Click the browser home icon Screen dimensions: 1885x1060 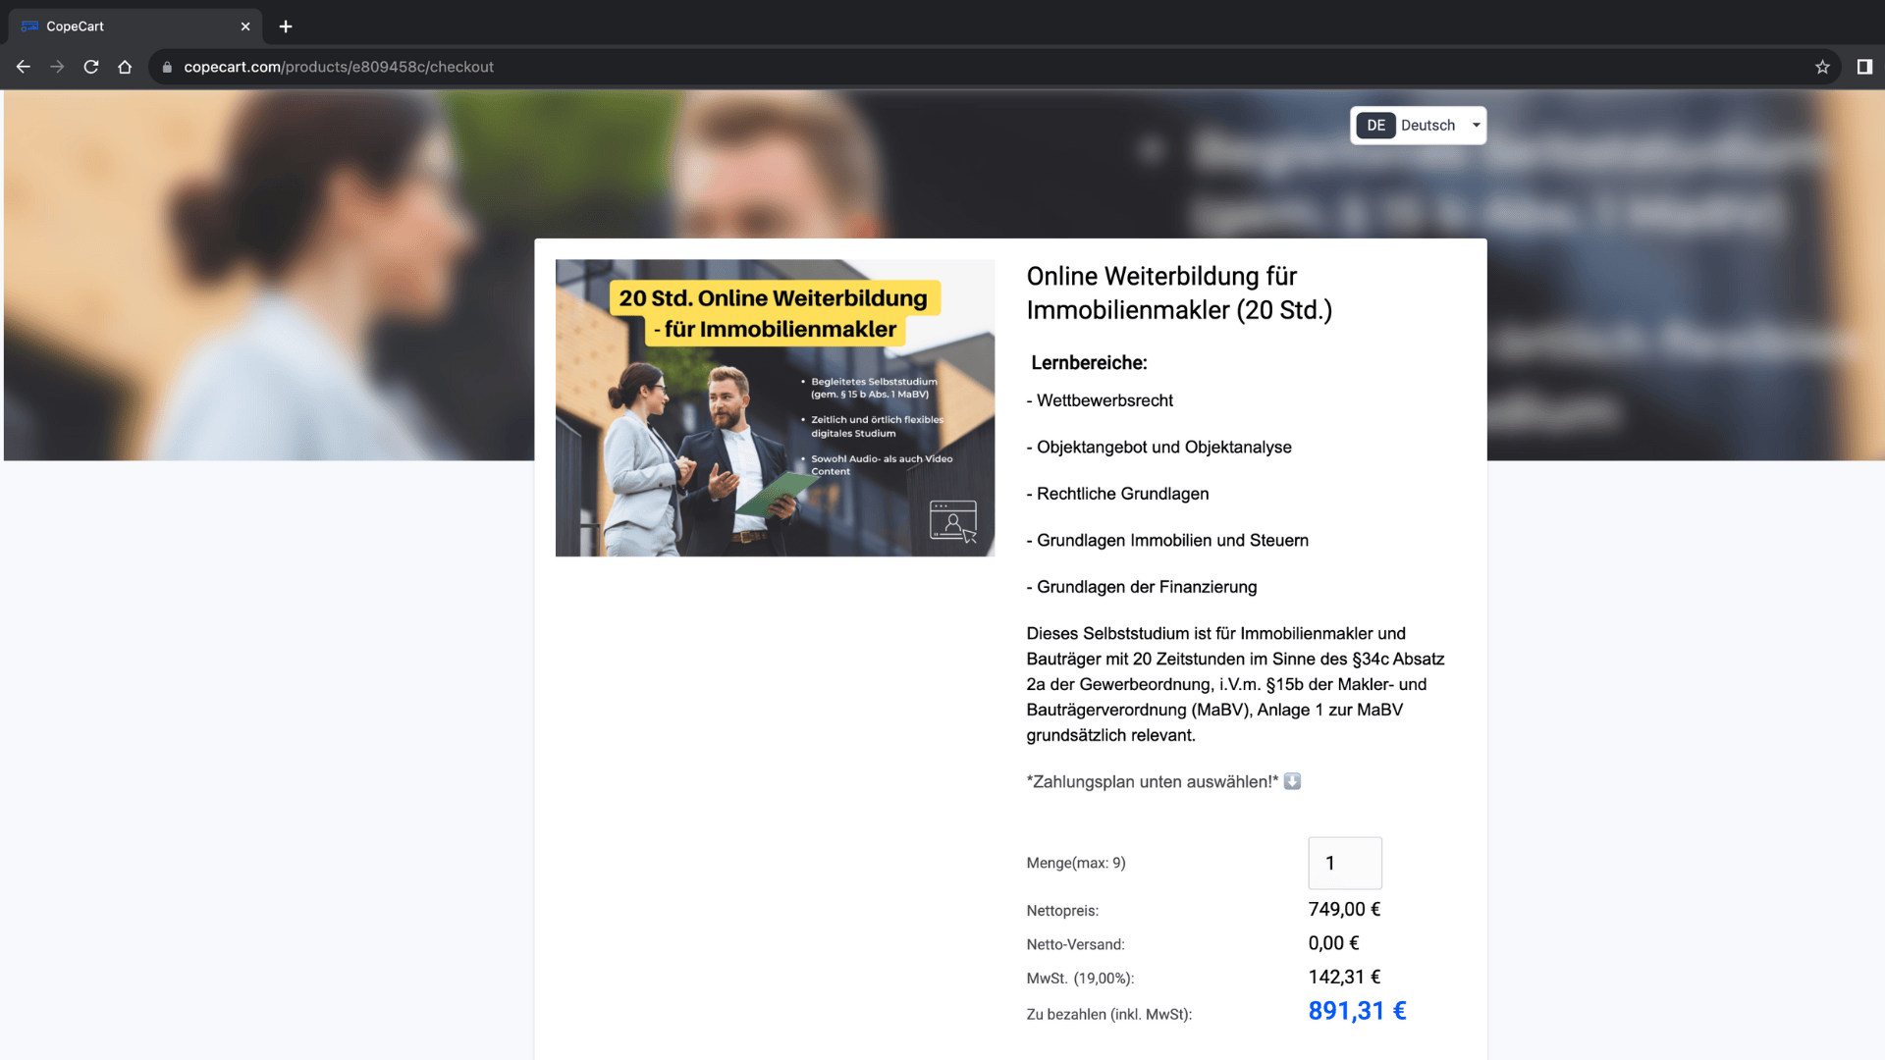click(x=125, y=67)
